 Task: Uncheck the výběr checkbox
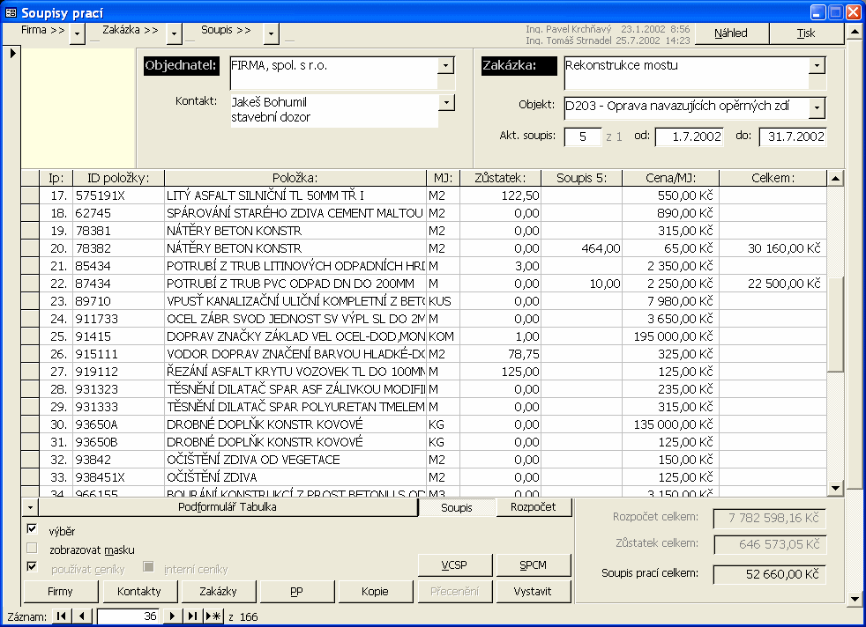[x=33, y=529]
